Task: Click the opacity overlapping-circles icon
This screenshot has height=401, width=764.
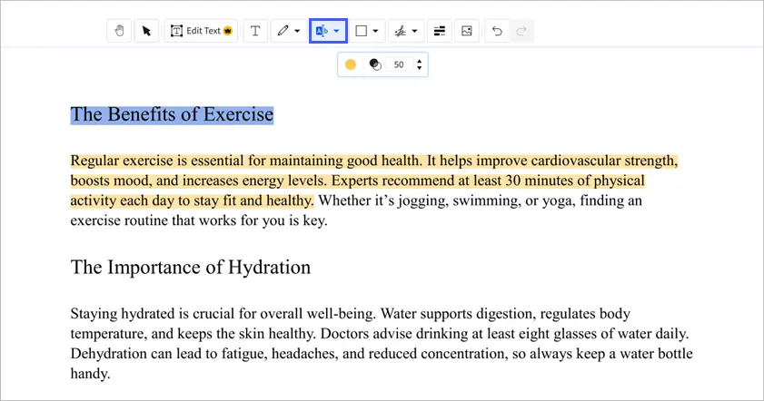Action: point(375,64)
